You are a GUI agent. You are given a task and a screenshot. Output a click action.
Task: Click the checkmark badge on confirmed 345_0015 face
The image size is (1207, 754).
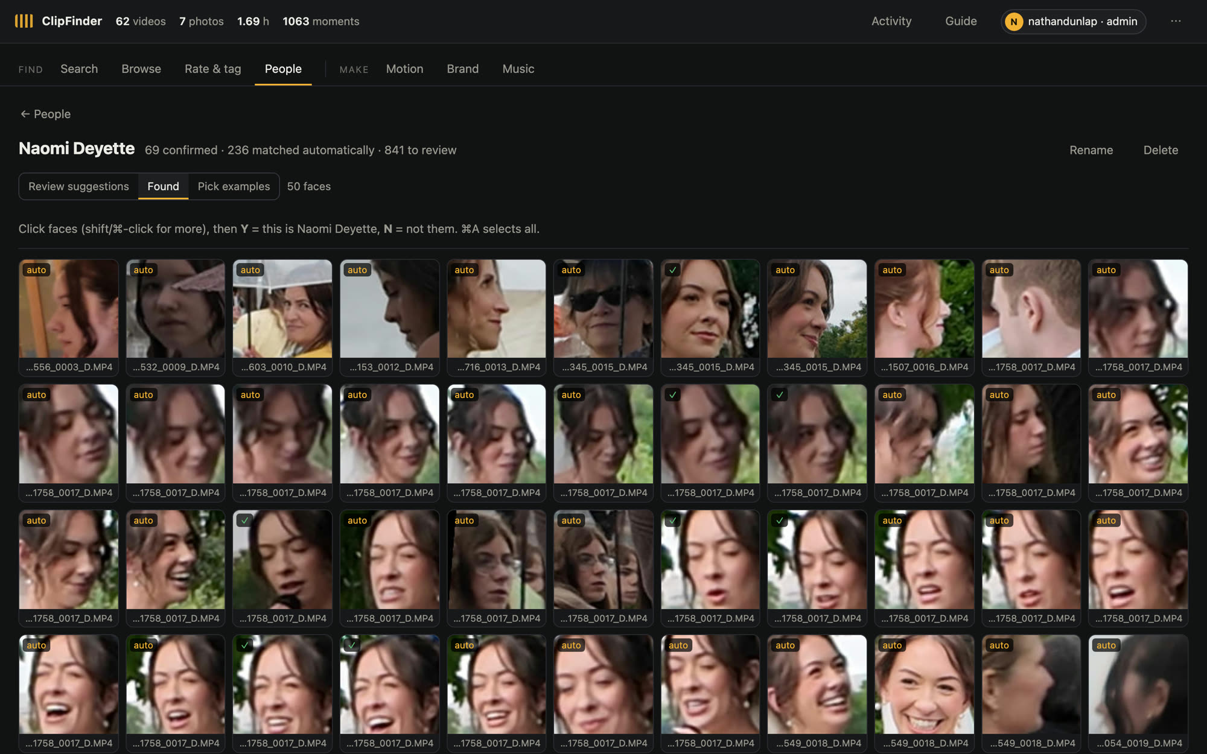point(672,270)
